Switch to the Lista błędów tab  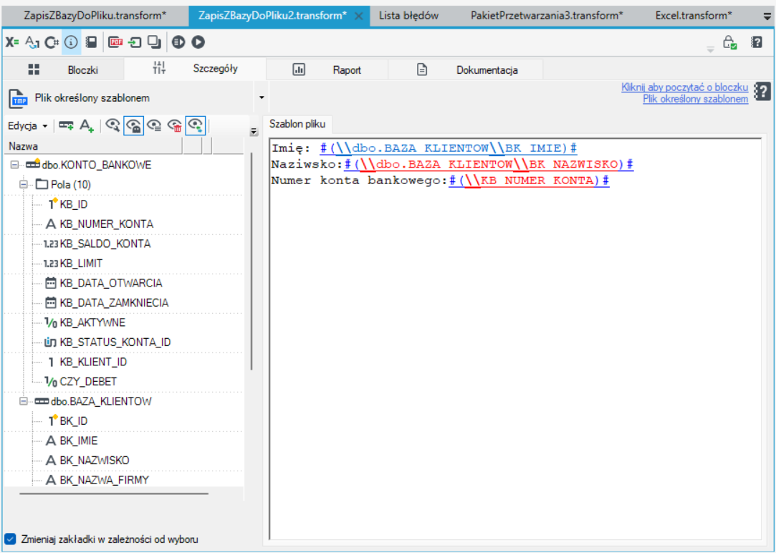[409, 16]
